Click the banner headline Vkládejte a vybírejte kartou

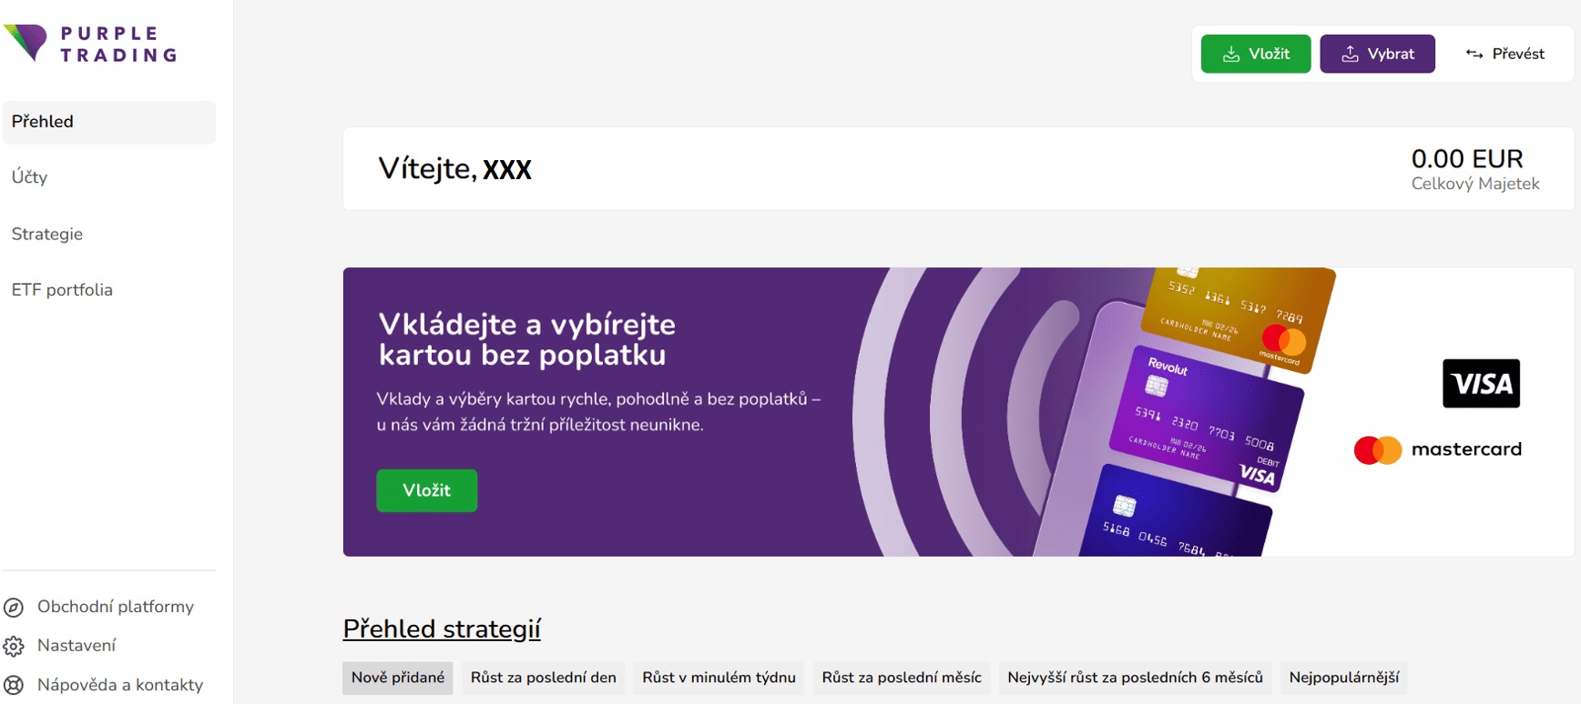[x=527, y=339]
